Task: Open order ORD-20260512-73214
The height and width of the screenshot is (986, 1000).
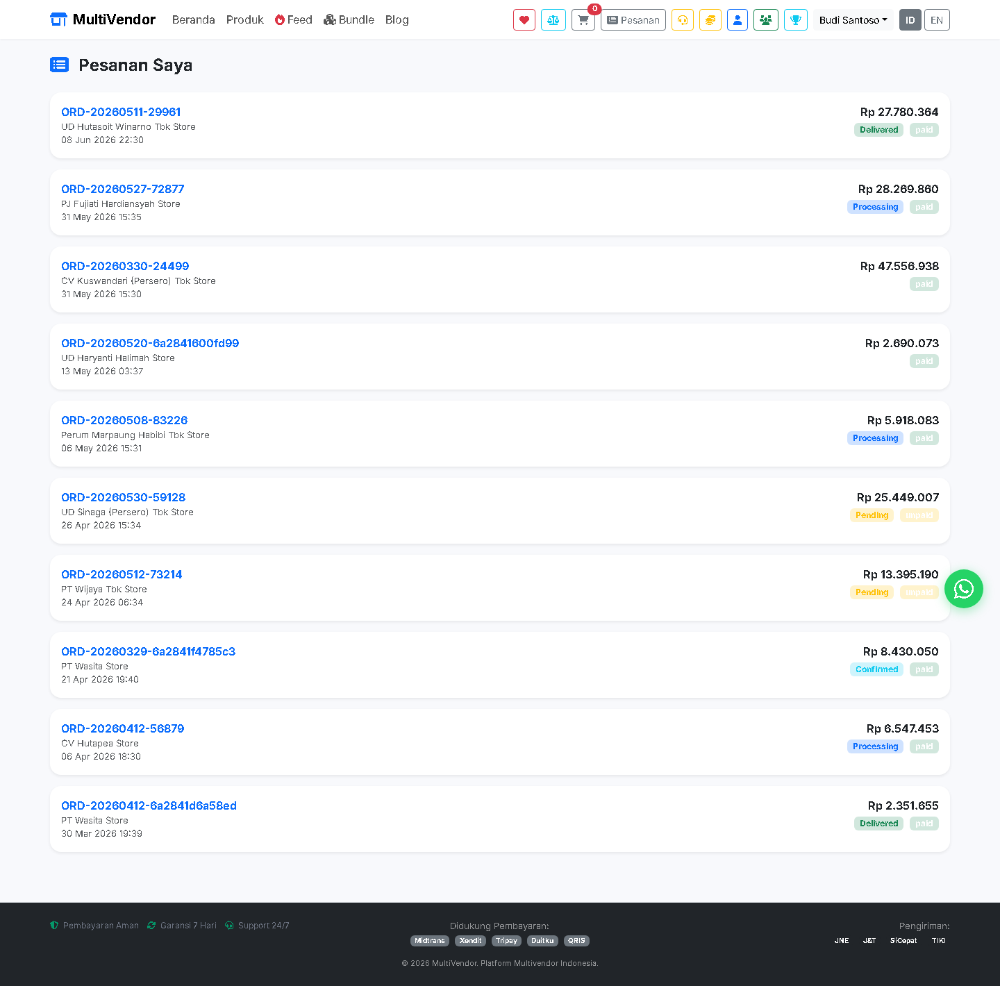Action: pos(122,574)
